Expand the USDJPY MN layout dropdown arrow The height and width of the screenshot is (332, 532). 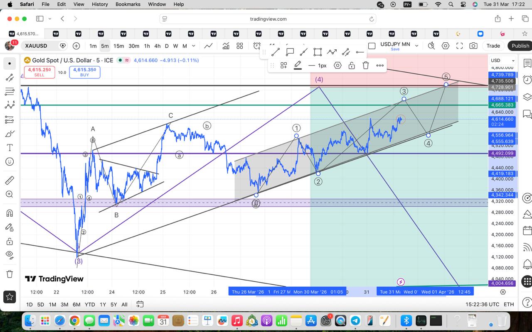[x=416, y=46]
